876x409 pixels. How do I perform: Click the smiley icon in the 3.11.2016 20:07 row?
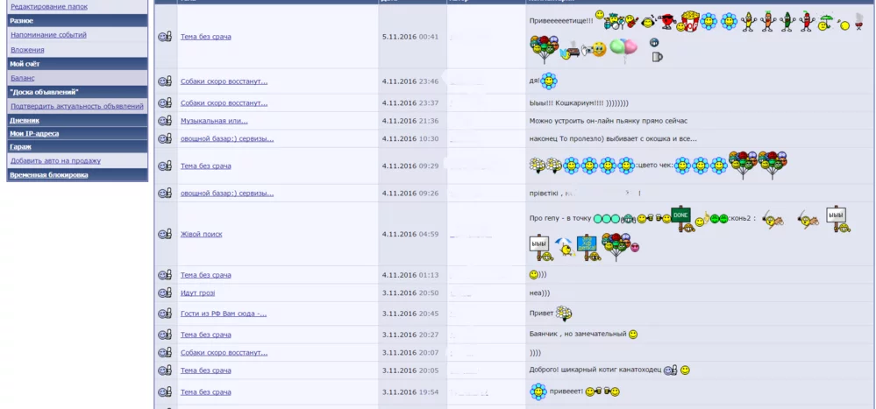pos(165,353)
